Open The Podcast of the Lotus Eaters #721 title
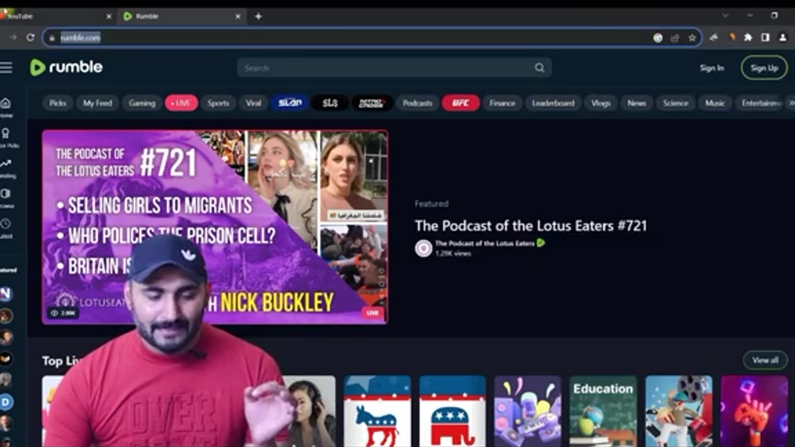795x447 pixels. coord(531,225)
